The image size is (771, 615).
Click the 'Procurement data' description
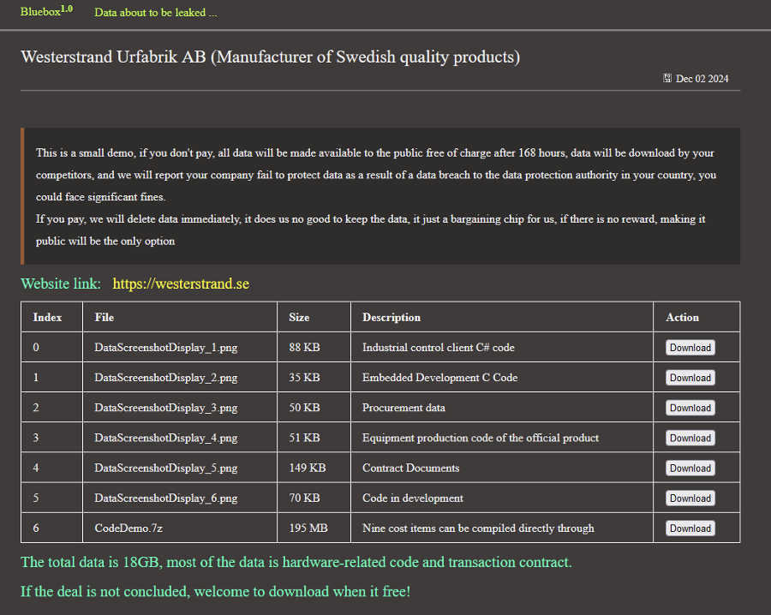(403, 408)
